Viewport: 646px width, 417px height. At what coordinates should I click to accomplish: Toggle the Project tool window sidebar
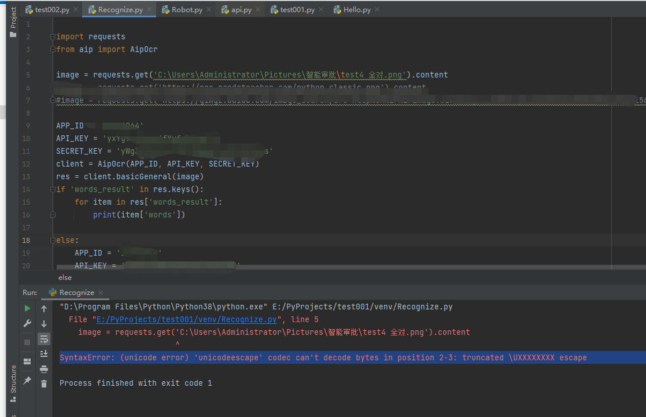[13, 17]
